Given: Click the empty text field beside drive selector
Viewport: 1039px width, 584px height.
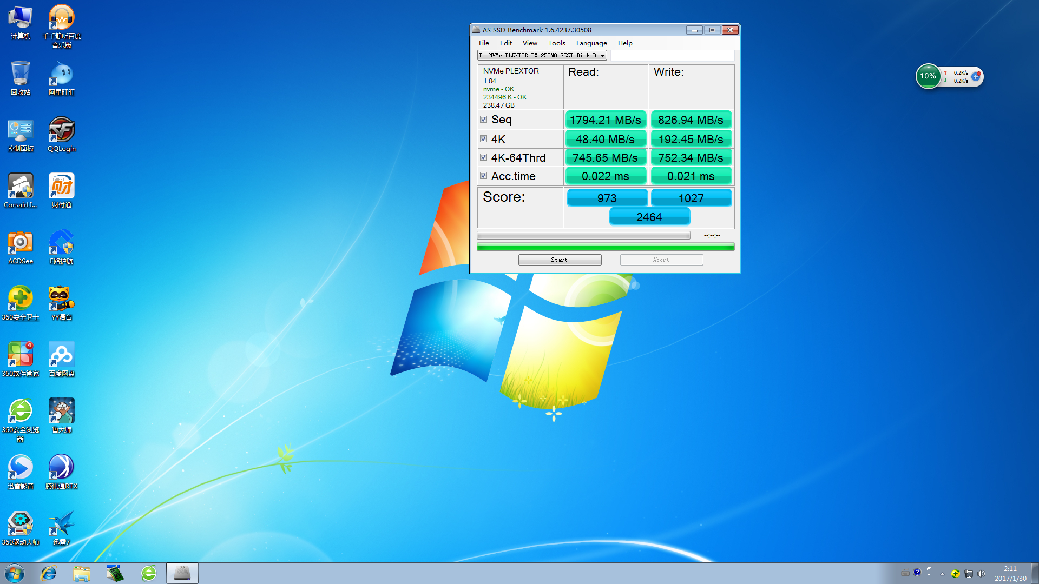Looking at the screenshot, I should (x=672, y=55).
